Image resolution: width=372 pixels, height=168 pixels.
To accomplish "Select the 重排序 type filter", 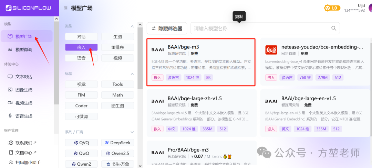I will (117, 47).
